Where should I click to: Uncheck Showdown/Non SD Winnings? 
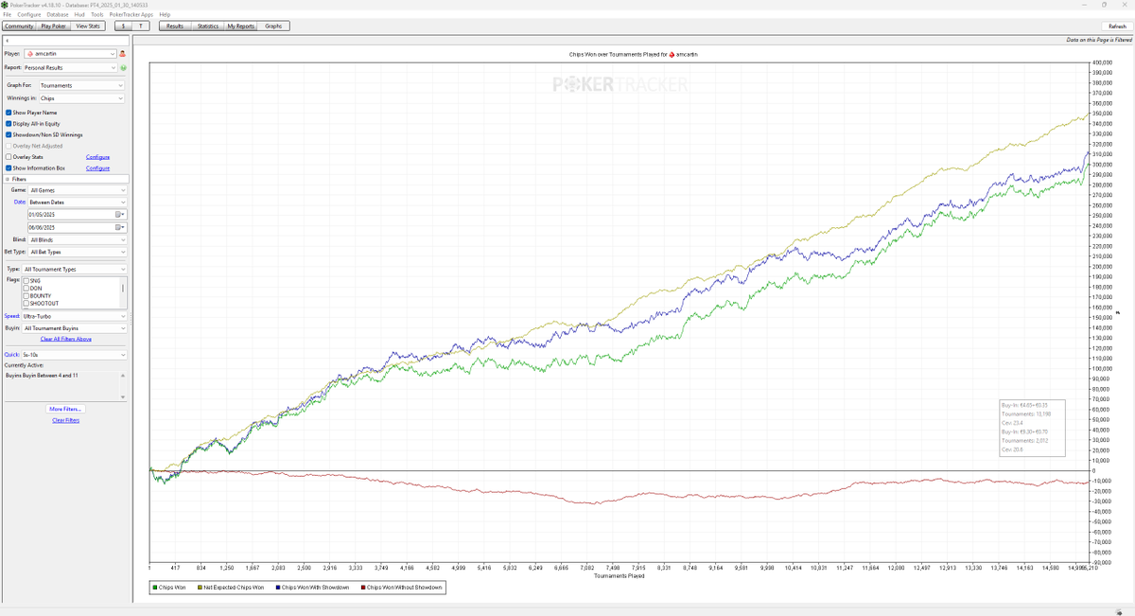pos(9,135)
